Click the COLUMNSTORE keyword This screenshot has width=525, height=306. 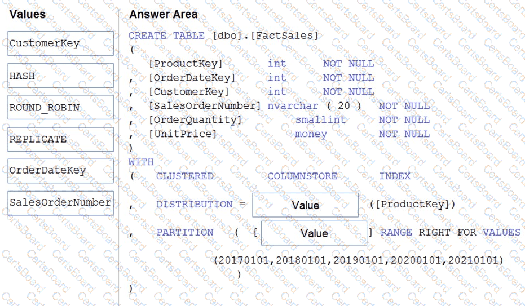tap(302, 176)
